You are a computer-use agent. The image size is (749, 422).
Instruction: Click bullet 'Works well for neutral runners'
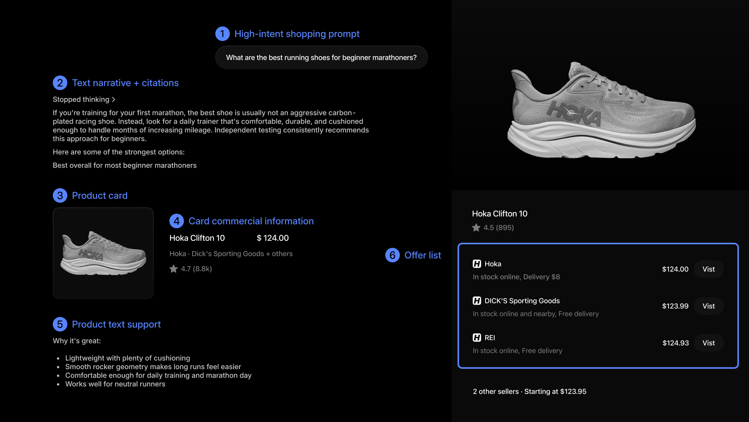click(115, 384)
